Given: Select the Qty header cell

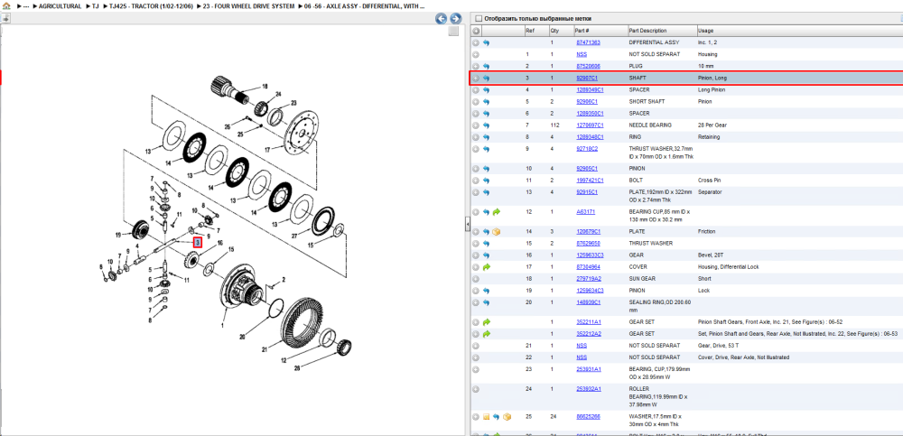Looking at the screenshot, I should tap(554, 31).
